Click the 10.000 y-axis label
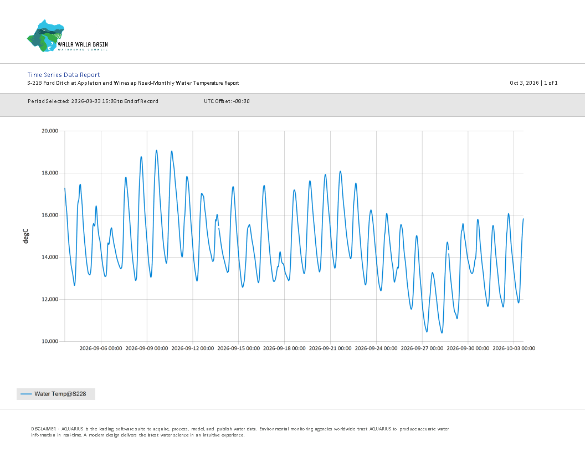585x452 pixels. [50, 341]
